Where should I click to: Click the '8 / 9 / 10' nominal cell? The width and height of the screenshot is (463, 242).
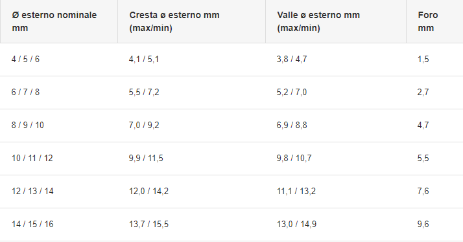point(28,126)
